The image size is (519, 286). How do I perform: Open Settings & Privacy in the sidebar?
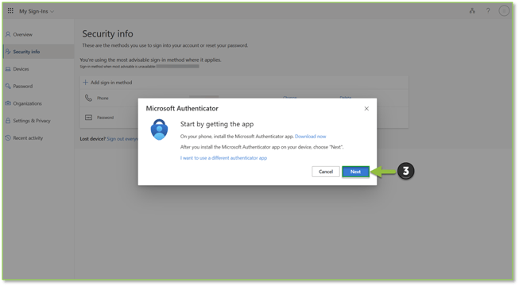(32, 121)
